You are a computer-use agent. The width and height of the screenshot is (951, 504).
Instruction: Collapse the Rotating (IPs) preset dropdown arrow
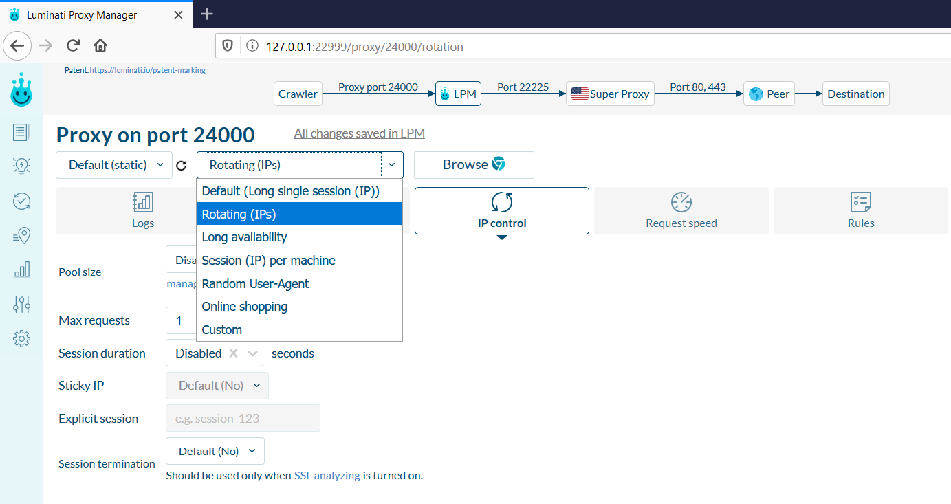pos(391,165)
